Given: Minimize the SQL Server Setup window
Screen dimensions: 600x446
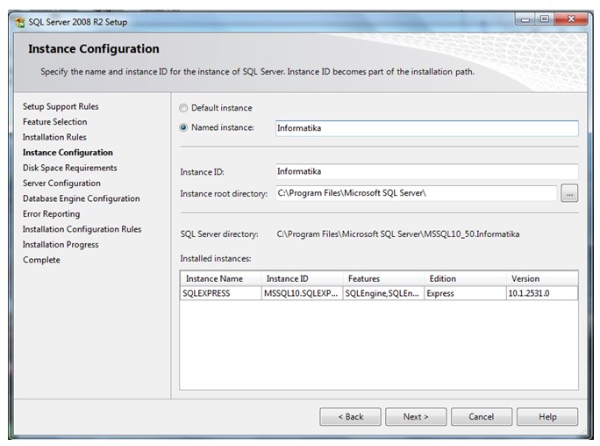Looking at the screenshot, I should 525,18.
